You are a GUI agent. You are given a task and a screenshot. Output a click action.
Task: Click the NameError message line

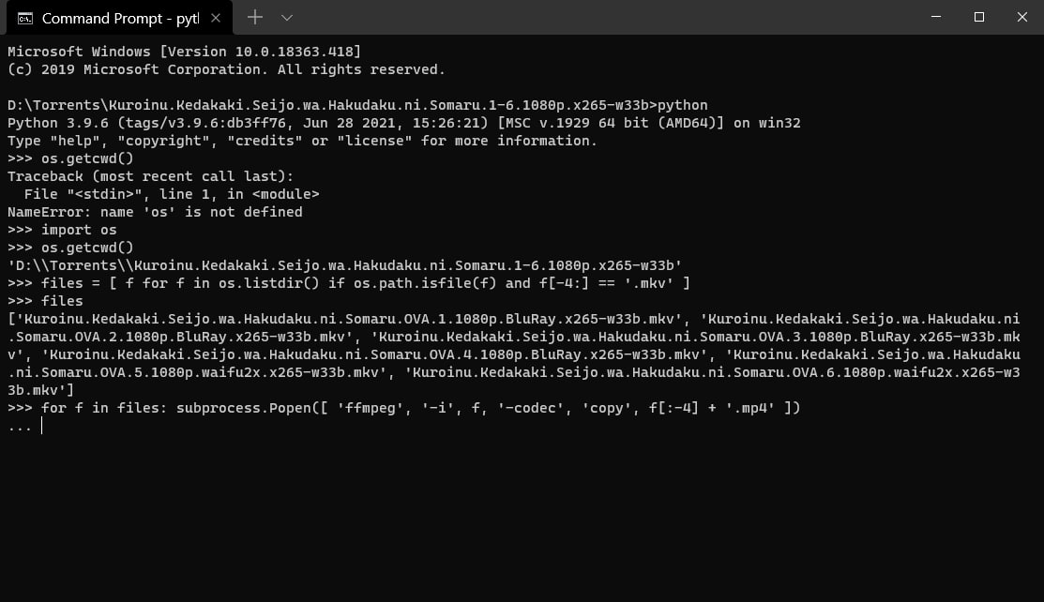coord(155,212)
